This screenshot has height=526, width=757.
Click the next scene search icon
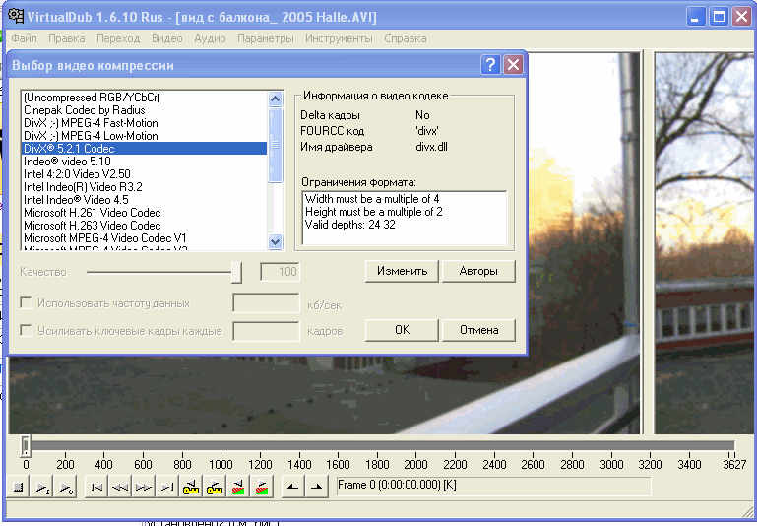(261, 487)
